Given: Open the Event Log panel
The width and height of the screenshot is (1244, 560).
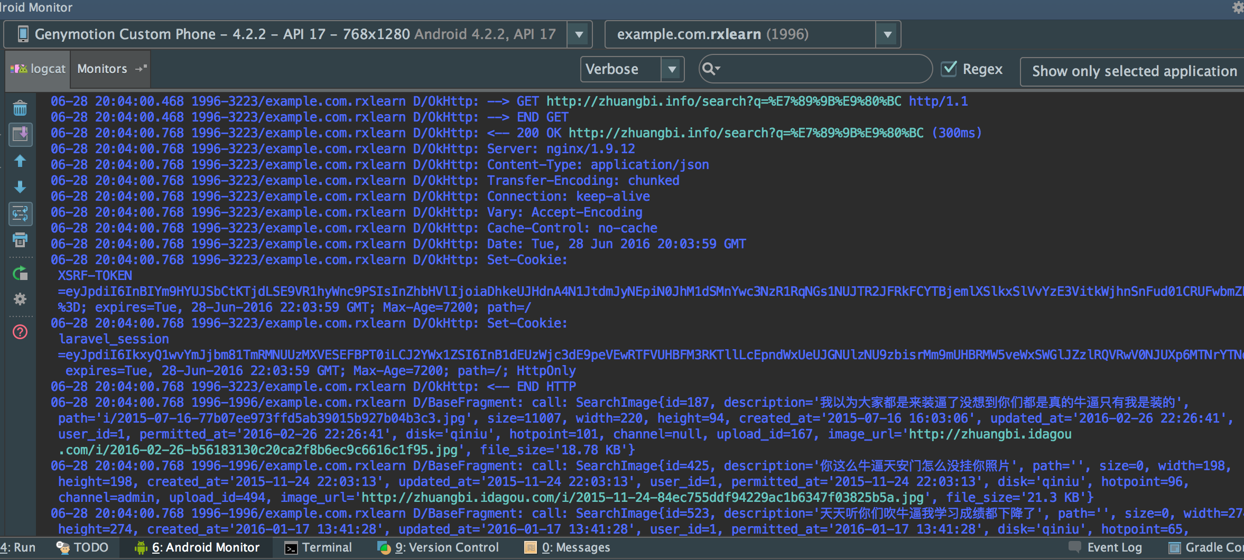Looking at the screenshot, I should tap(1106, 548).
